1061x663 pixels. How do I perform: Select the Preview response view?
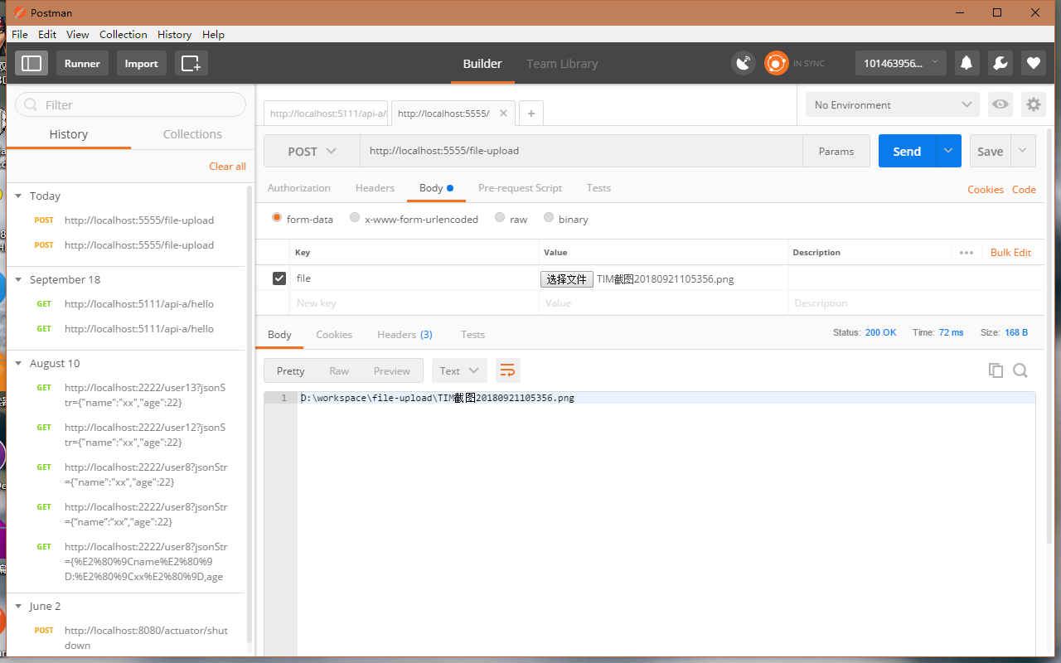pos(392,370)
